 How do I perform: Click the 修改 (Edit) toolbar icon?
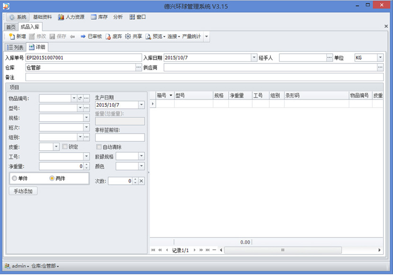(32, 37)
